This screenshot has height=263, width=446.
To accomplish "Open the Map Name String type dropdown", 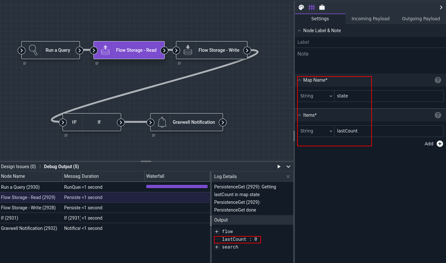I will pos(316,96).
